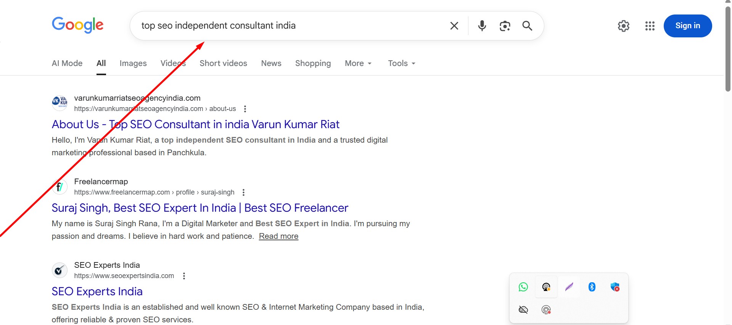Image resolution: width=732 pixels, height=325 pixels.
Task: Submit search with the magnifier icon
Action: point(527,26)
